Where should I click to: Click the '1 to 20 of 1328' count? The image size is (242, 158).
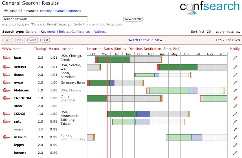tap(227, 40)
